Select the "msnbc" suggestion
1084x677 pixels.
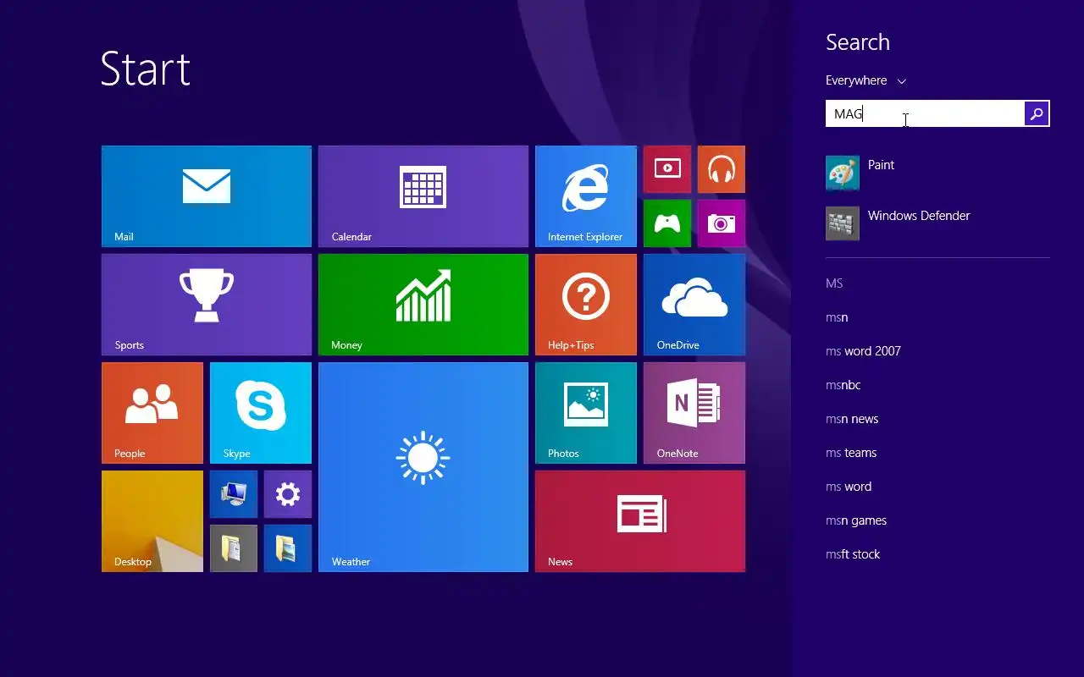click(843, 385)
